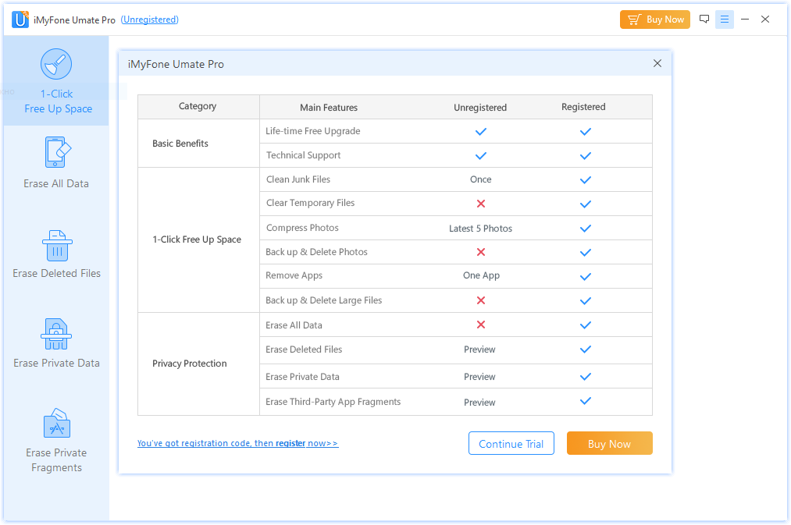Minimize the iMyFone Umate Pro window
Viewport: 791px width, 525px height.
click(x=745, y=20)
